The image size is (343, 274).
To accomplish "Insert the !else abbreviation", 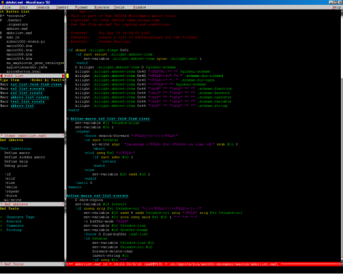I will (10, 183).
